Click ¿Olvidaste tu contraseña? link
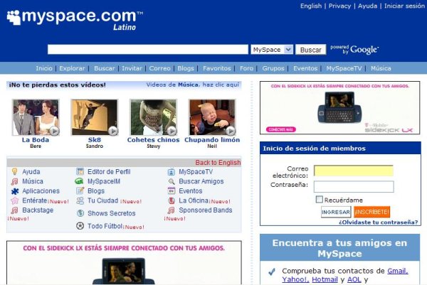Image resolution: width=427 pixels, height=285 pixels. (x=379, y=222)
